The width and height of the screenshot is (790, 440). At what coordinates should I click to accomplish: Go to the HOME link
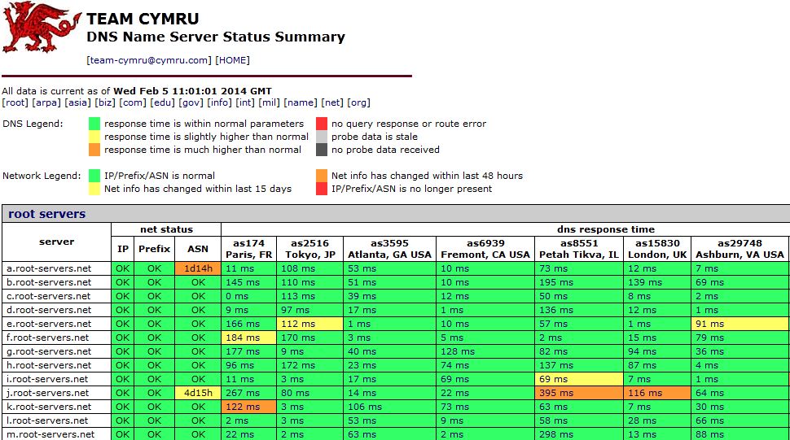click(232, 60)
